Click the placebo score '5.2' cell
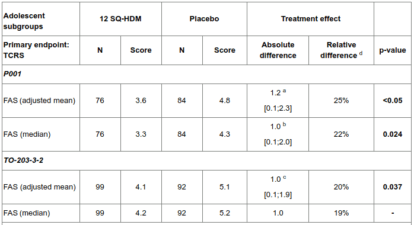This screenshot has height=225, width=414. (224, 213)
